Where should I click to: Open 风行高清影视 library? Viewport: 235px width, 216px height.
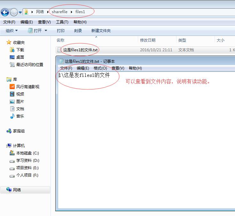[x=28, y=87]
